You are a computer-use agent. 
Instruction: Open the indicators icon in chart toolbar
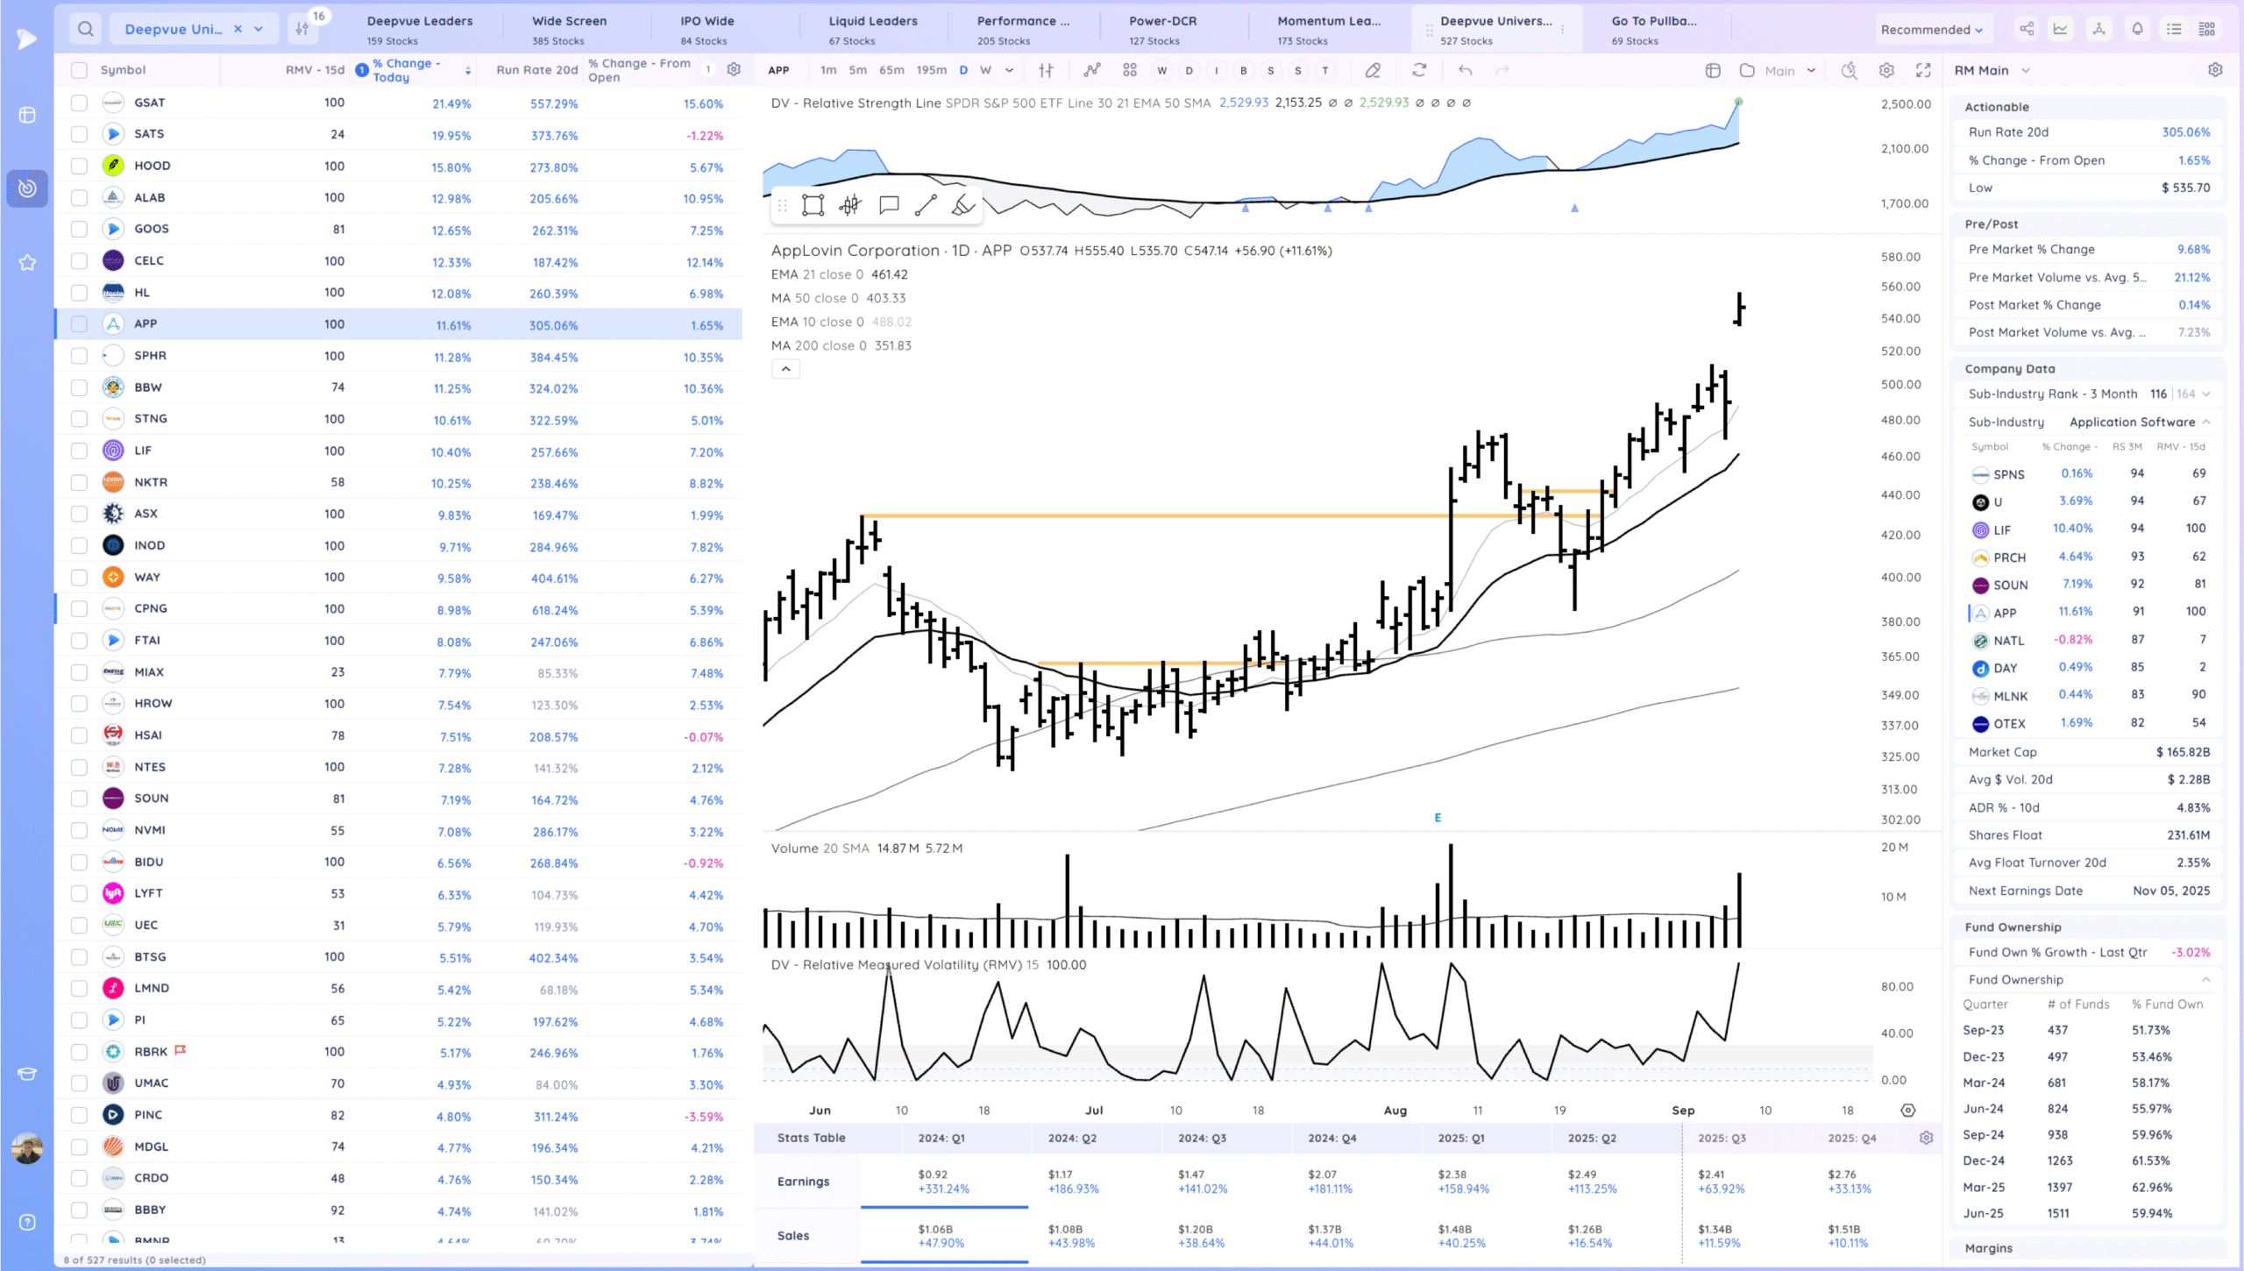click(1092, 70)
